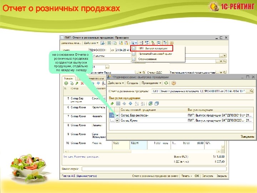257x193 pixels.
Task: Edit current row with the pencil icon in Товары tab
Action: click(x=77, y=83)
